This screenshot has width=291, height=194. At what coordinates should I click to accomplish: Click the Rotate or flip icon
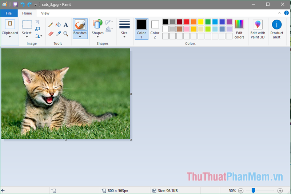(x=37, y=36)
